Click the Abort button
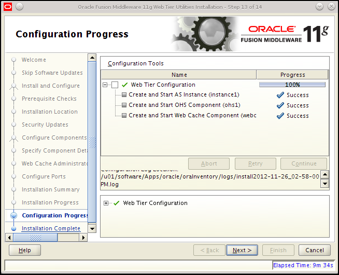 (209, 164)
